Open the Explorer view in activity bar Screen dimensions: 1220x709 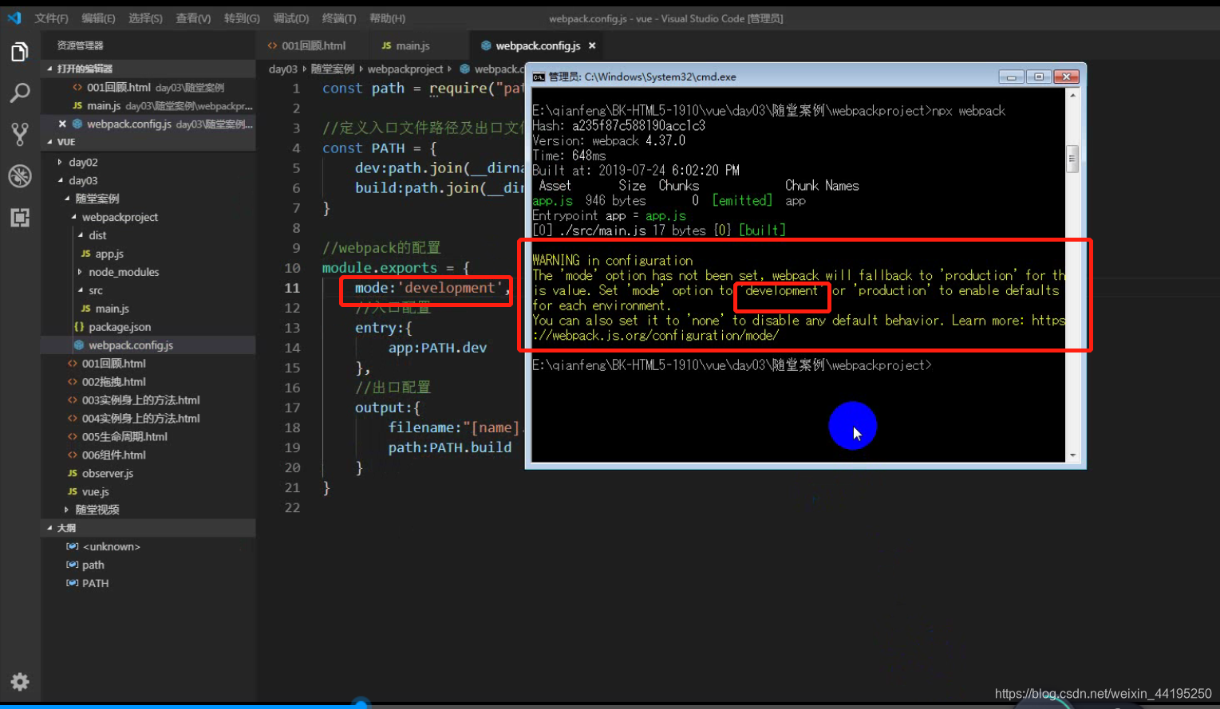(x=19, y=53)
